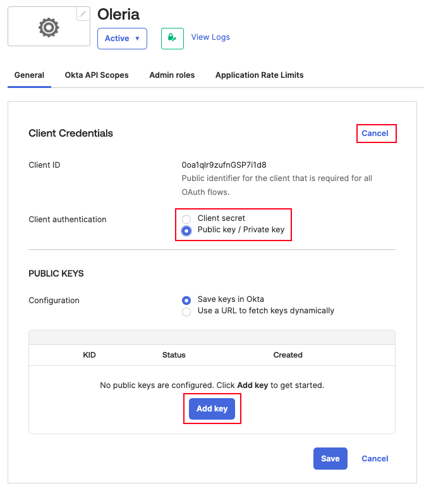Choose Save keys in Okta
Viewport: 424px width, 488px height.
pyautogui.click(x=186, y=300)
